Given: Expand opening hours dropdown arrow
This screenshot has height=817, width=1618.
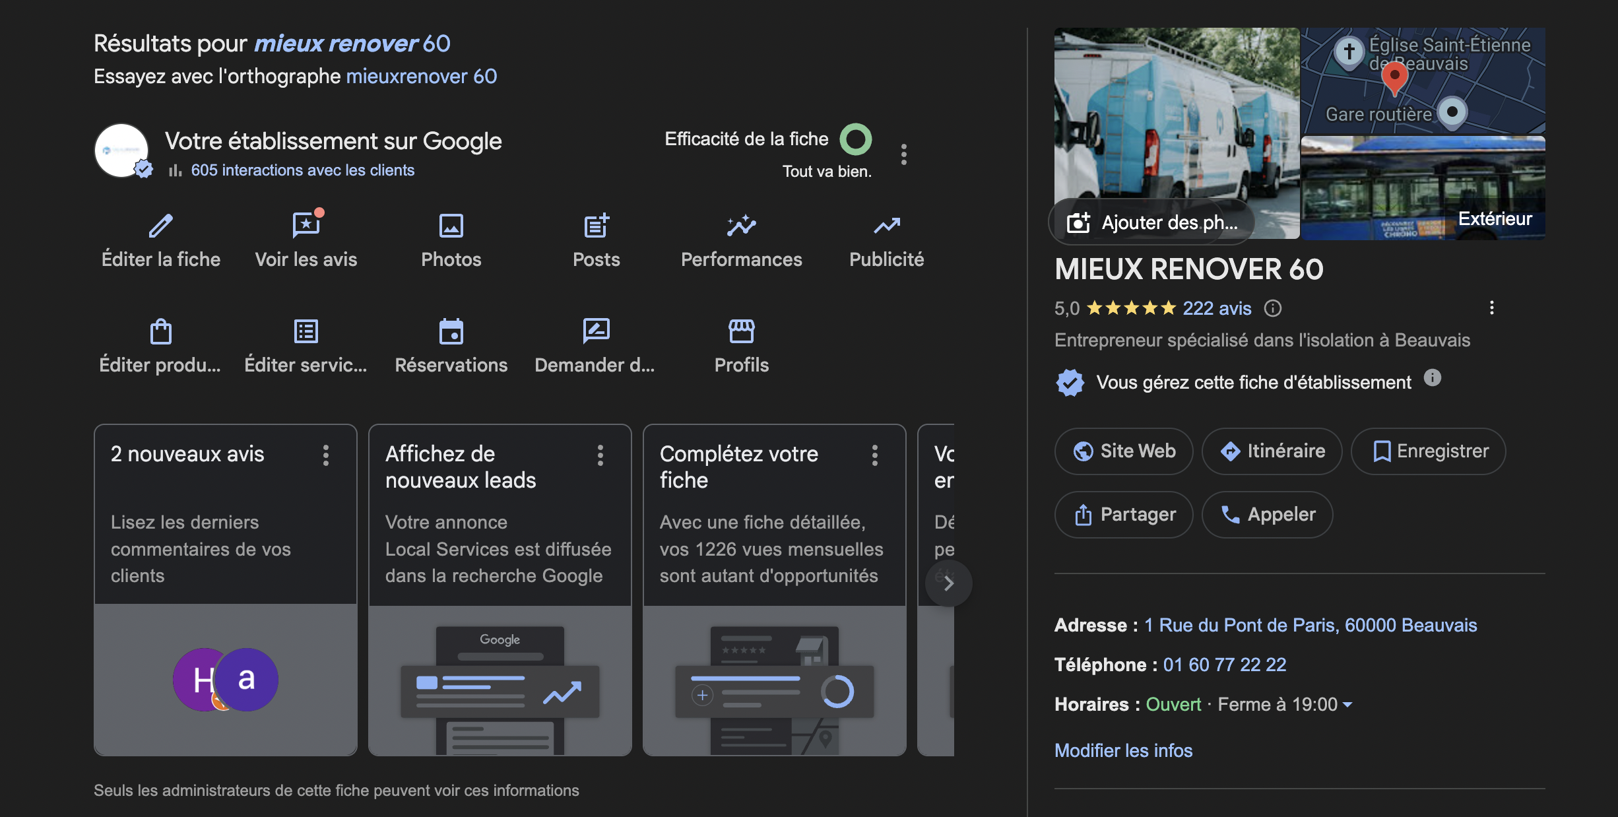Looking at the screenshot, I should coord(1347,705).
